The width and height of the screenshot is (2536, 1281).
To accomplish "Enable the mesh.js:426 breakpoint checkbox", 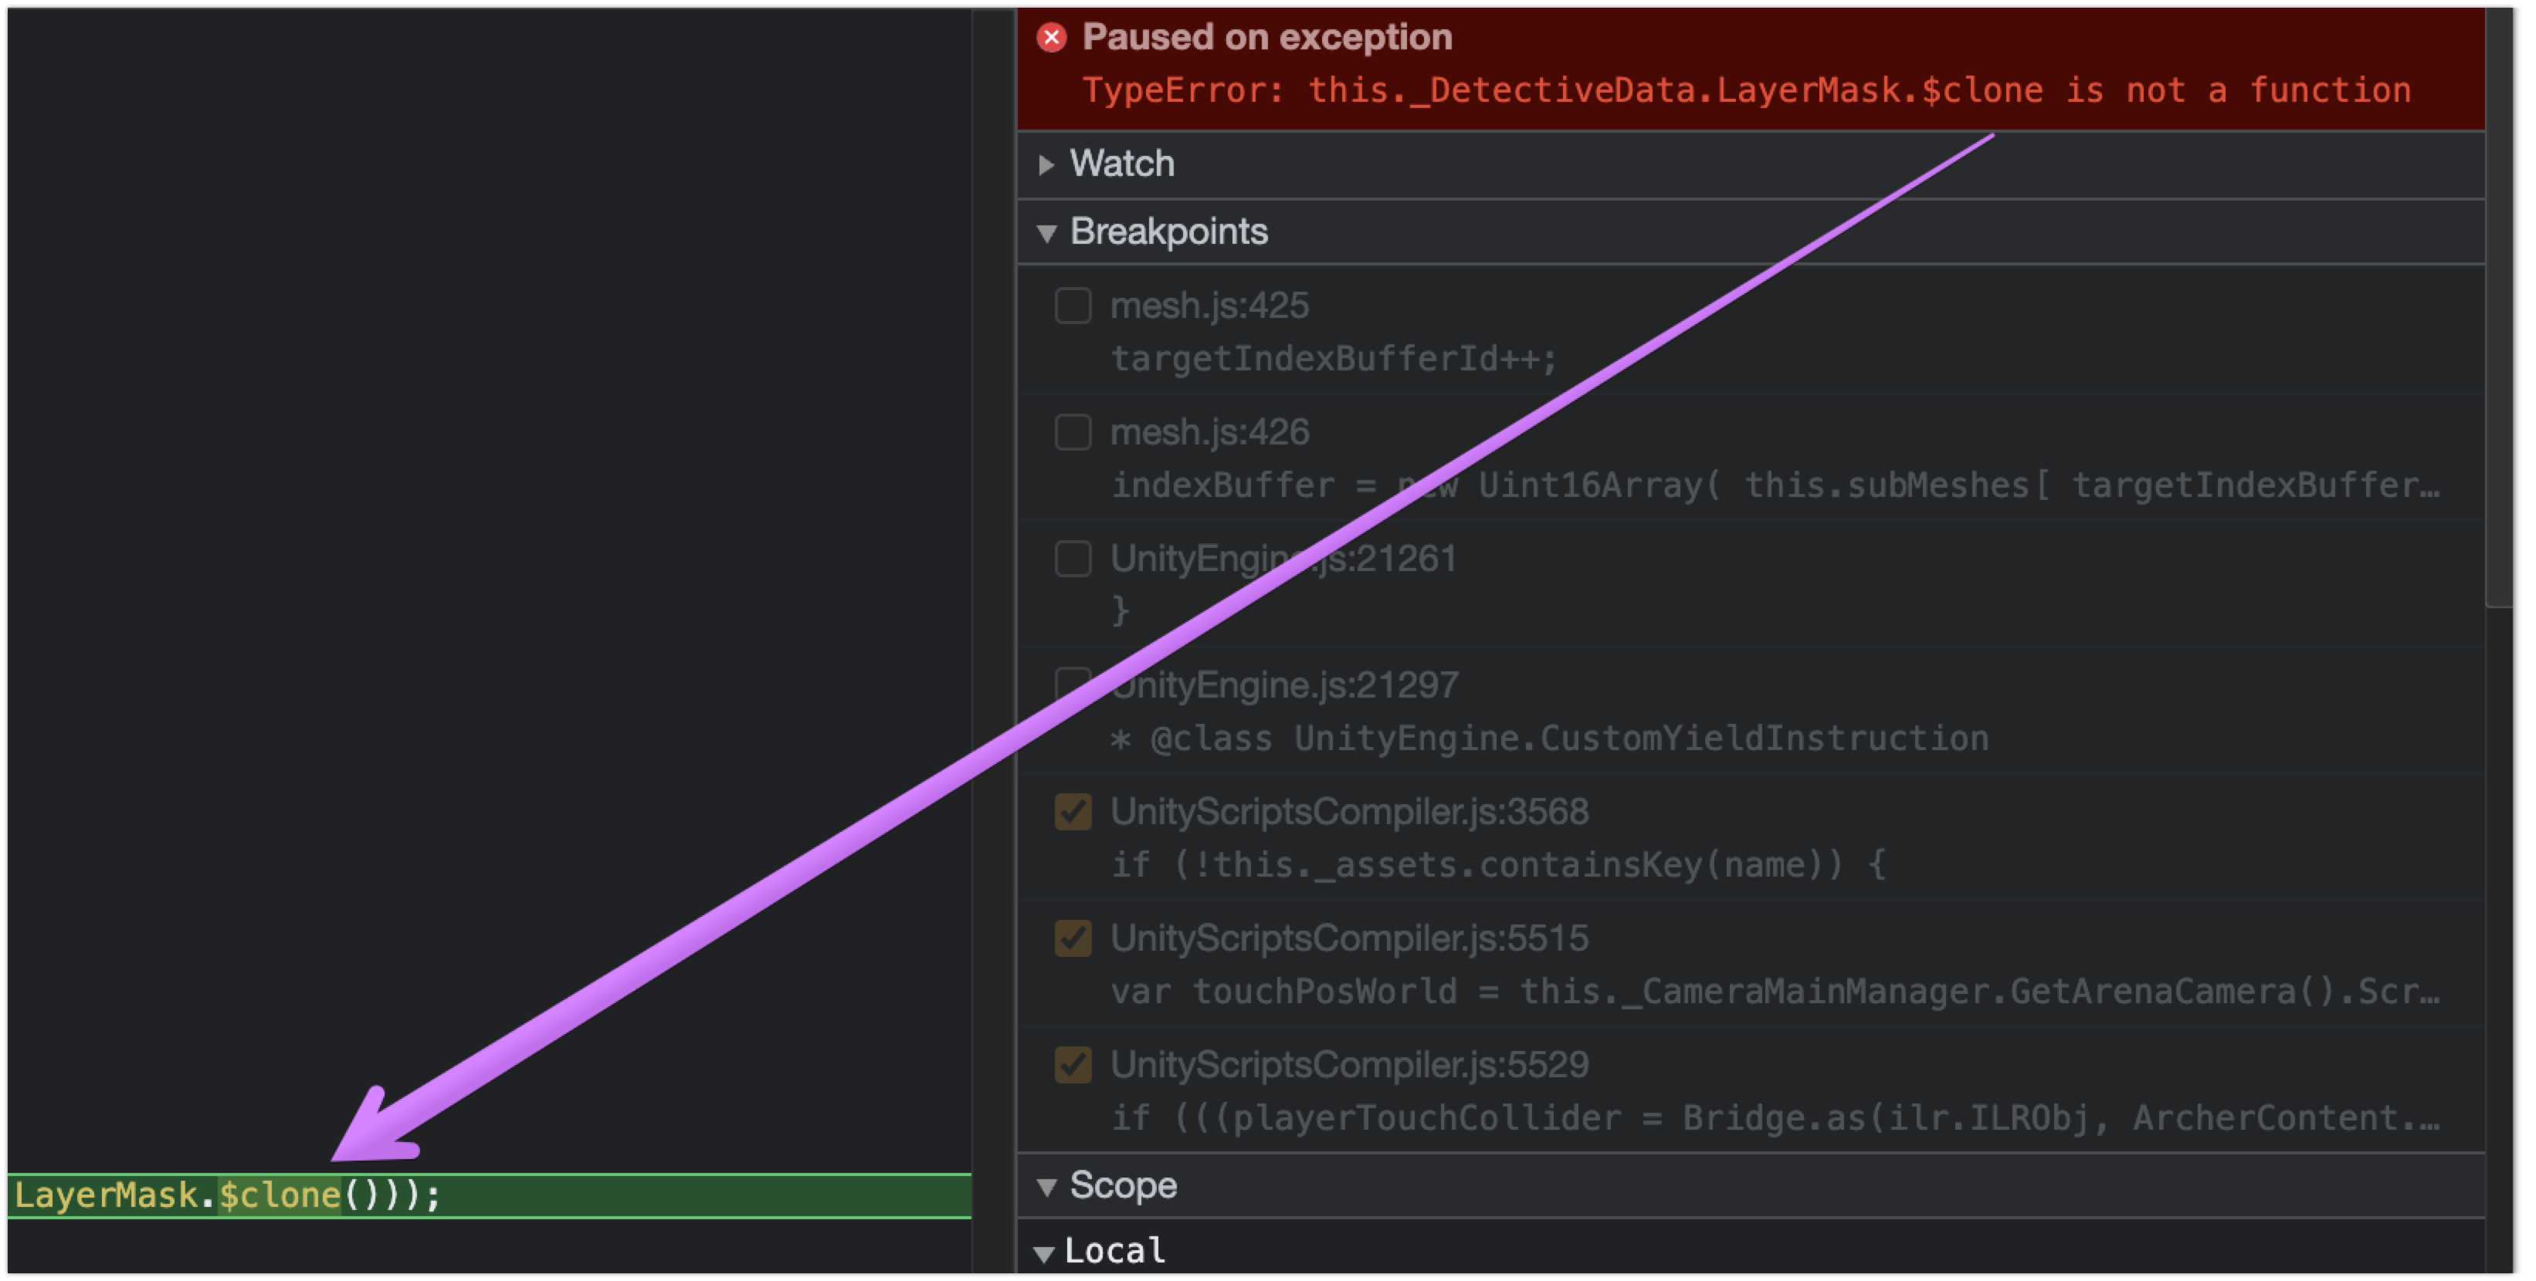I will click(x=1073, y=433).
